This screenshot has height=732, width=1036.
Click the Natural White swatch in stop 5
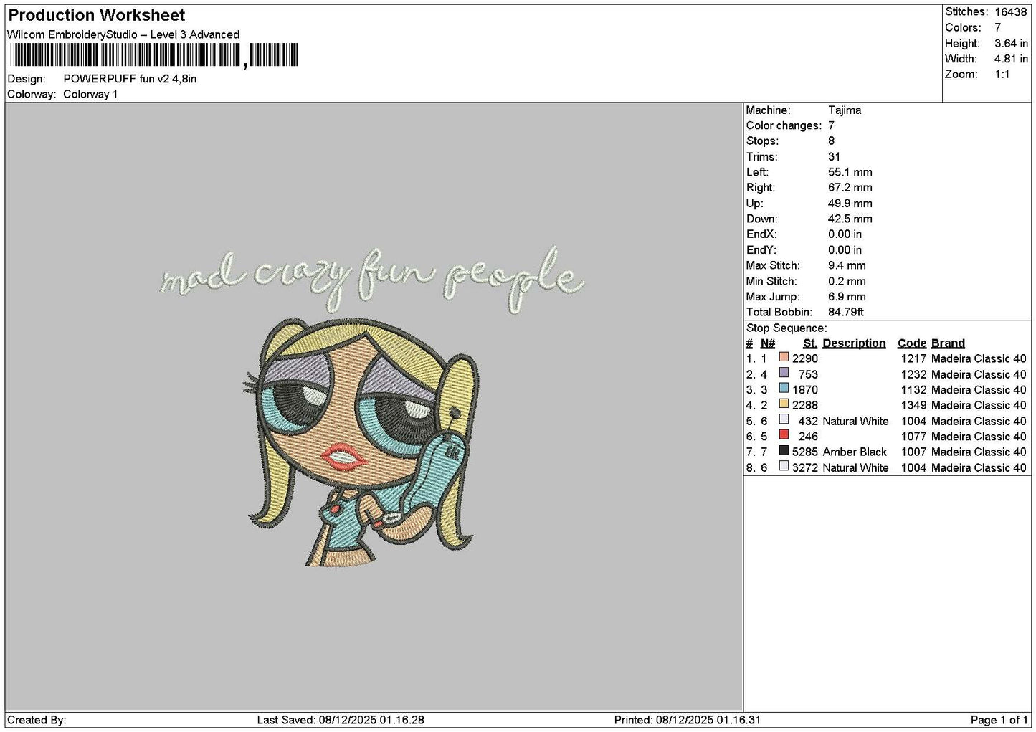pos(784,419)
